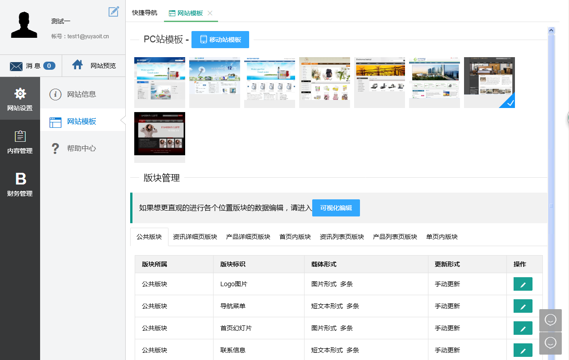Screen dimensions: 569x360
Task: Open 网站信息 in the submenu
Action: tap(81, 94)
